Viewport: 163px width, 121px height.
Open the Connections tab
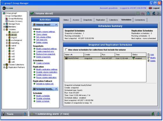[x=140, y=20]
